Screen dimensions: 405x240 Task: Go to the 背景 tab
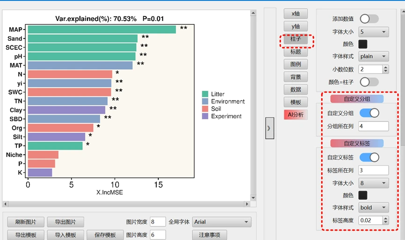click(x=295, y=77)
